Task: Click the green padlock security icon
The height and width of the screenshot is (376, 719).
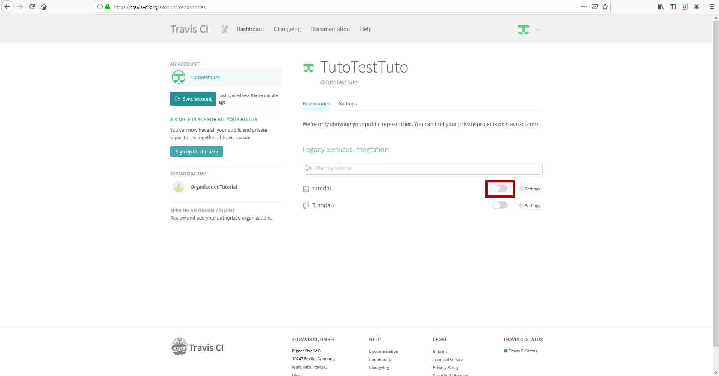Action: pyautogui.click(x=107, y=7)
